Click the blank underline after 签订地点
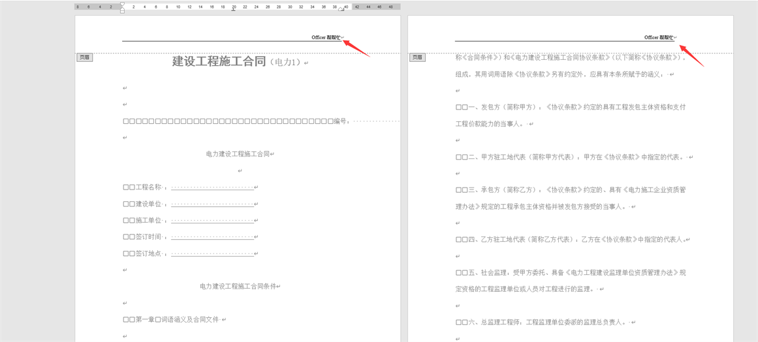Image resolution: width=758 pixels, height=342 pixels. click(x=212, y=253)
